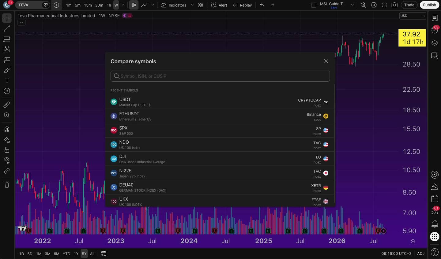The image size is (441, 259).
Task: Open the object tree layers icon
Action: [435, 43]
